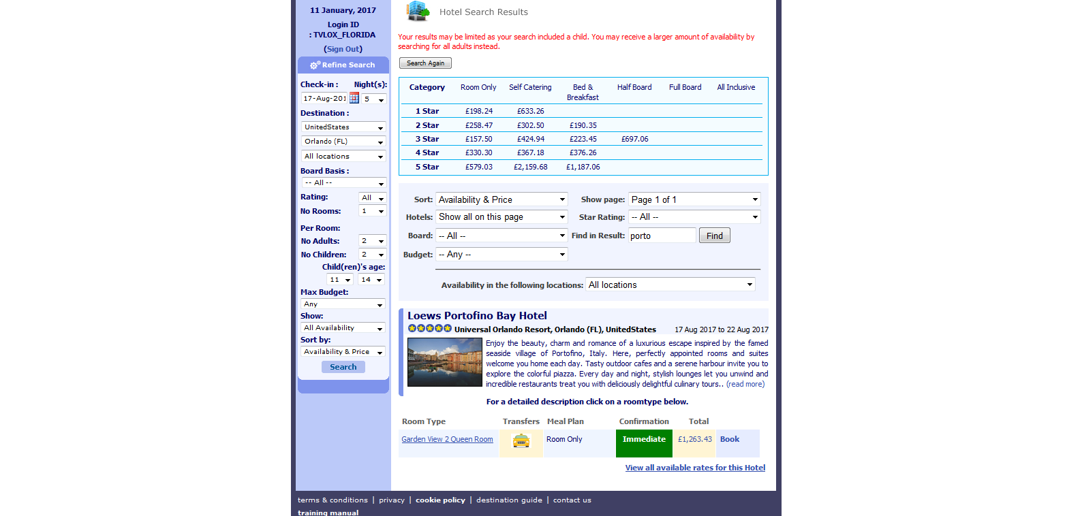
Task: Click the 4 Star Bed & Breakfast price £376.26
Action: pos(583,152)
